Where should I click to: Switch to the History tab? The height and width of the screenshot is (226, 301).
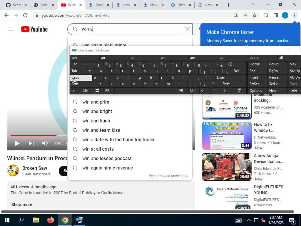[x=181, y=5]
